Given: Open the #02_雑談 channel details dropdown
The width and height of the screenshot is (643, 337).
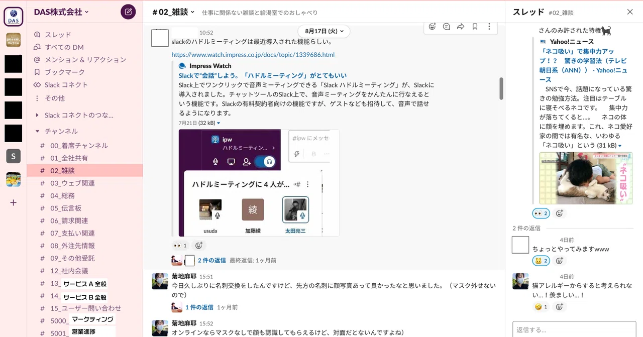Looking at the screenshot, I should (173, 12).
